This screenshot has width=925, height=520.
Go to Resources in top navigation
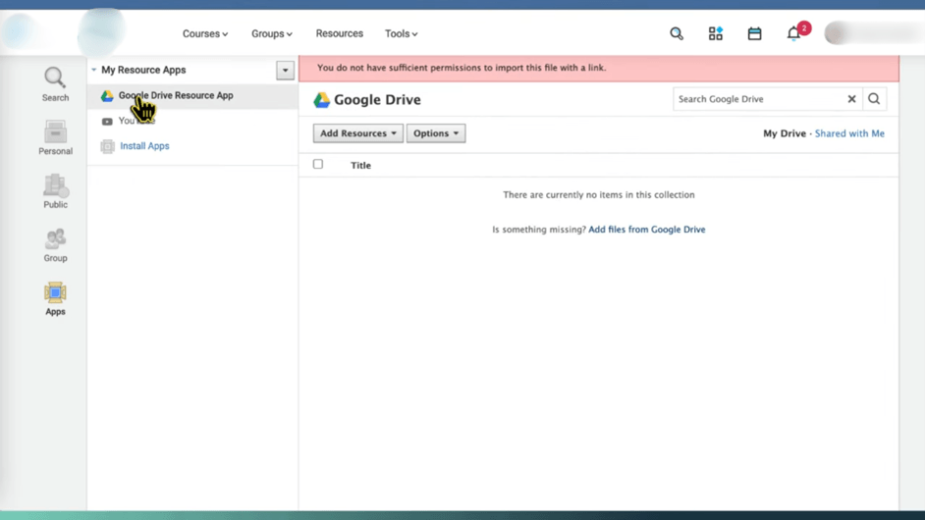click(339, 33)
